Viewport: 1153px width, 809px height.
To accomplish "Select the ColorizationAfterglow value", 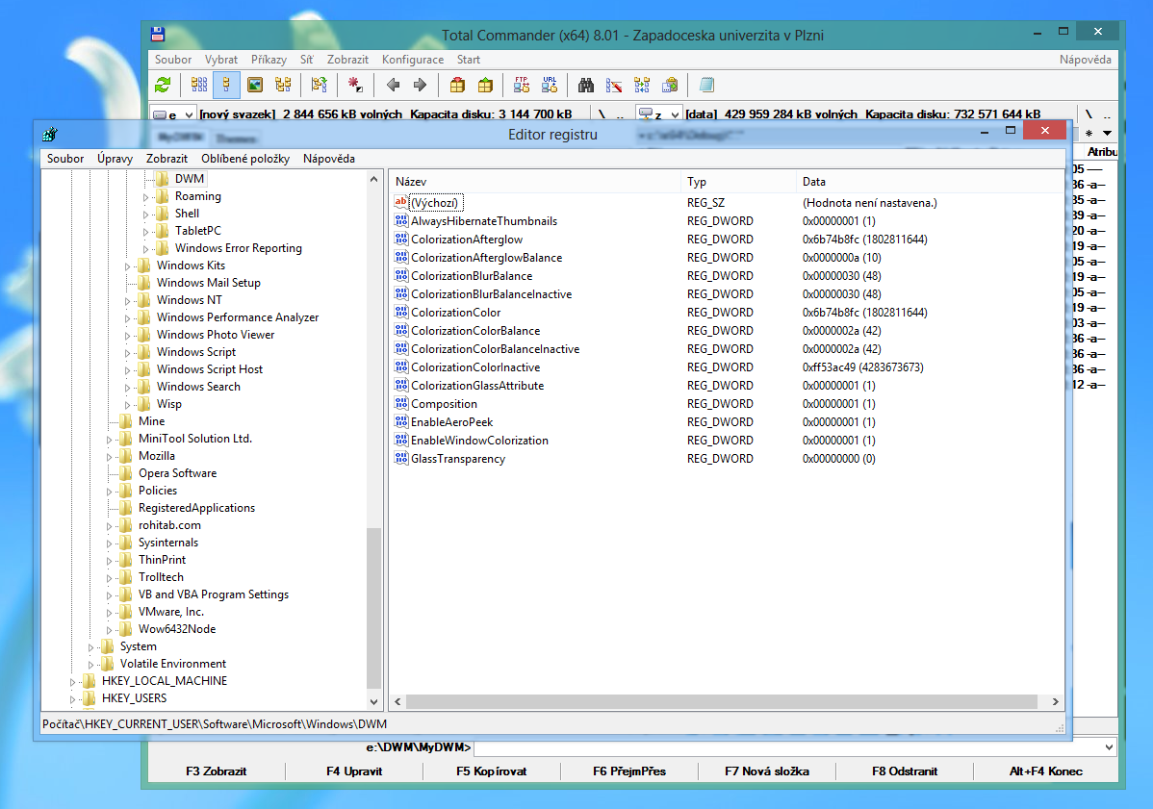I will [466, 239].
